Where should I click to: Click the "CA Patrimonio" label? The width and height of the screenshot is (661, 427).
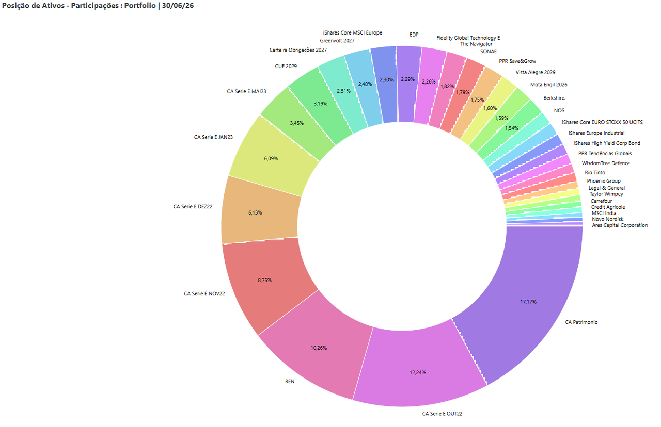581,322
